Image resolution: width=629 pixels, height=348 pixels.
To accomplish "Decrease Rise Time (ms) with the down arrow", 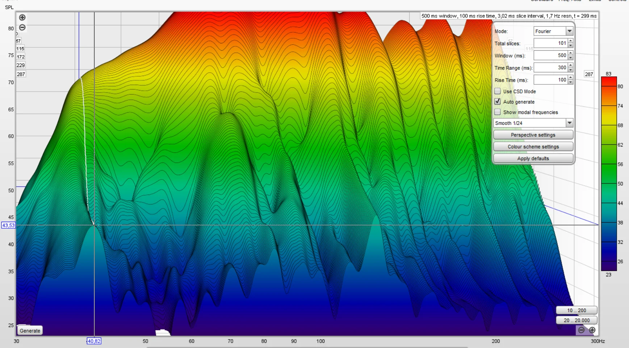I will 570,82.
